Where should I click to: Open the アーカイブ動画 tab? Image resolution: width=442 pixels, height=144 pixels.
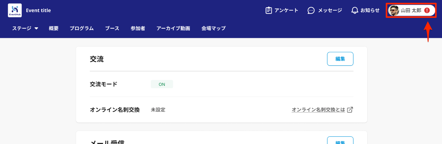pyautogui.click(x=173, y=28)
